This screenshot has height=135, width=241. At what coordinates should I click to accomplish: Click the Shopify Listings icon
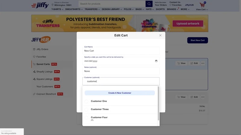pyautogui.click(x=34, y=72)
